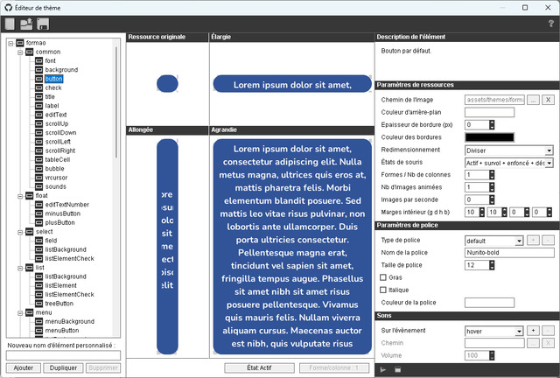
Task: Open the Redimensionnement dropdown showing Diviser
Action: (x=509, y=150)
